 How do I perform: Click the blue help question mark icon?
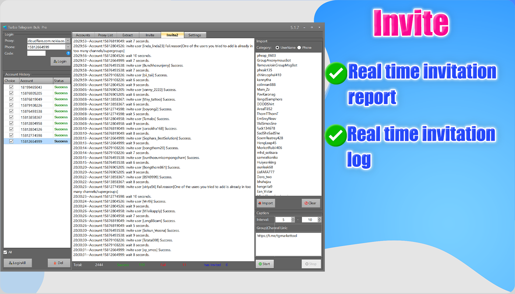tap(68, 53)
